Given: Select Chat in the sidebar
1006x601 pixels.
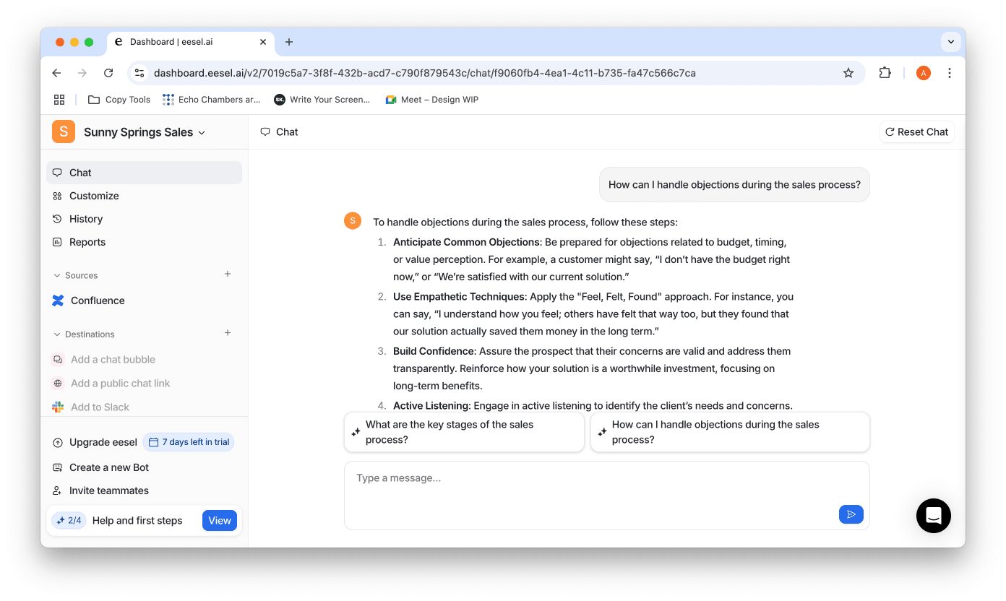Looking at the screenshot, I should [144, 173].
